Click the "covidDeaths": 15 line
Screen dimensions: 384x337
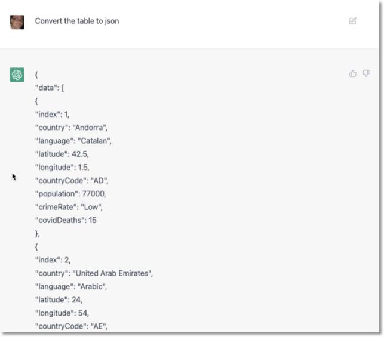[x=66, y=220]
